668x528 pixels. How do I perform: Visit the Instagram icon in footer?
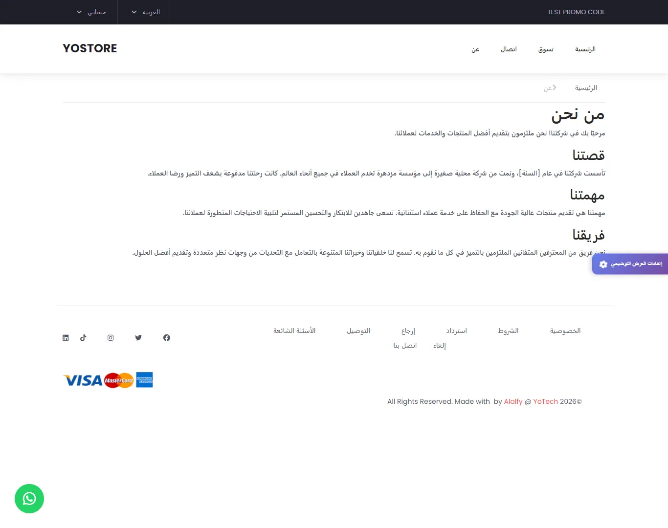pos(111,338)
